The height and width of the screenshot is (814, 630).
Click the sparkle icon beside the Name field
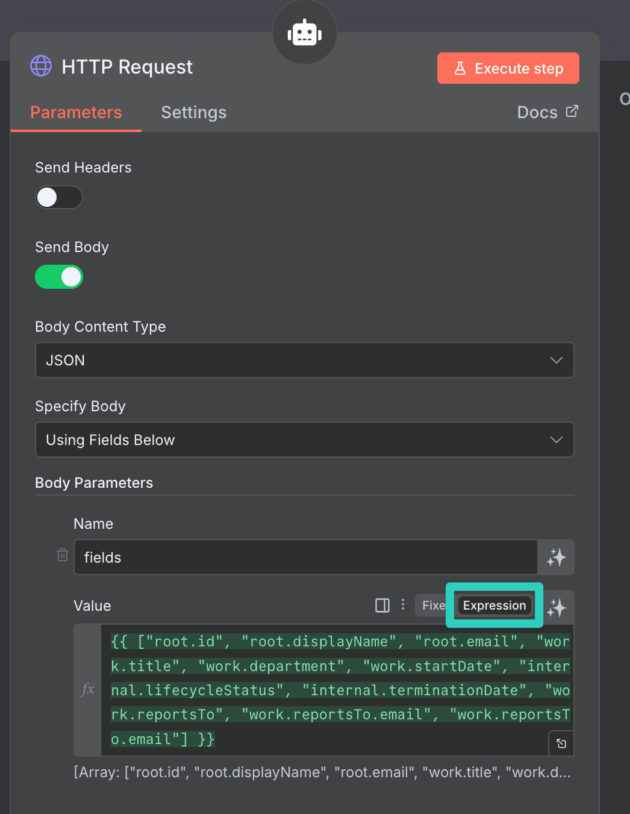pos(556,557)
